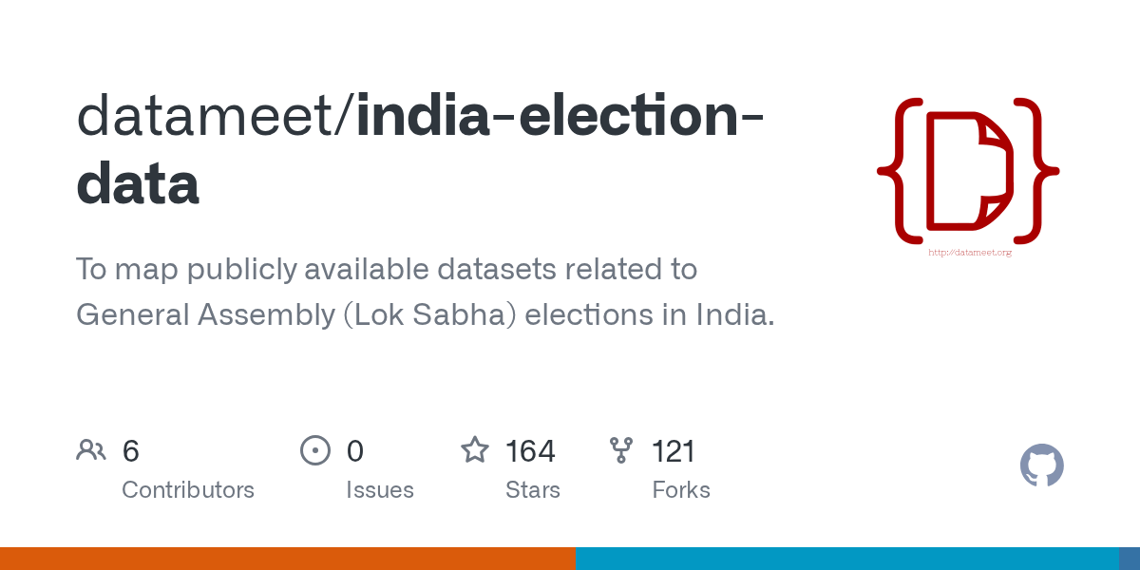The height and width of the screenshot is (570, 1140).
Task: Click the Stars label
Action: tap(533, 490)
